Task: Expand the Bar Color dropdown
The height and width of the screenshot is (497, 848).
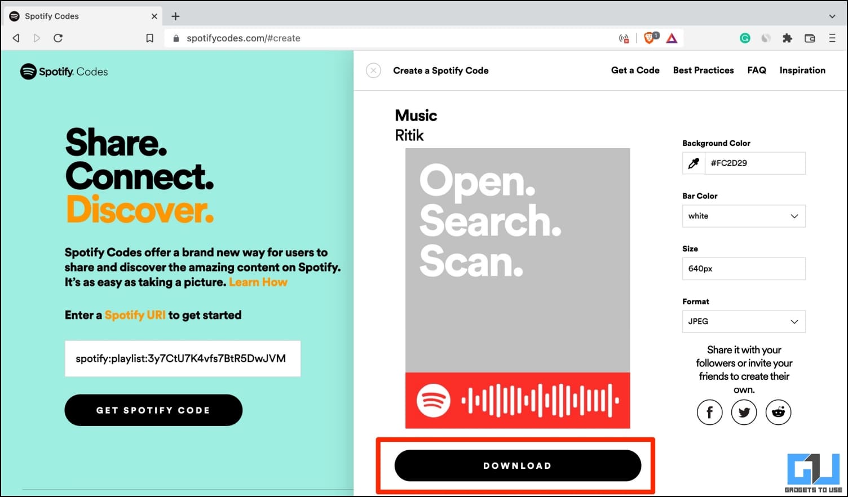Action: click(x=744, y=216)
